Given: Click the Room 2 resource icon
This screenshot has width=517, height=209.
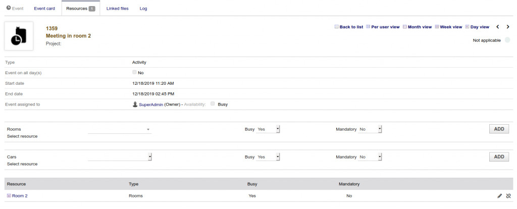Looking at the screenshot, I should (9, 196).
